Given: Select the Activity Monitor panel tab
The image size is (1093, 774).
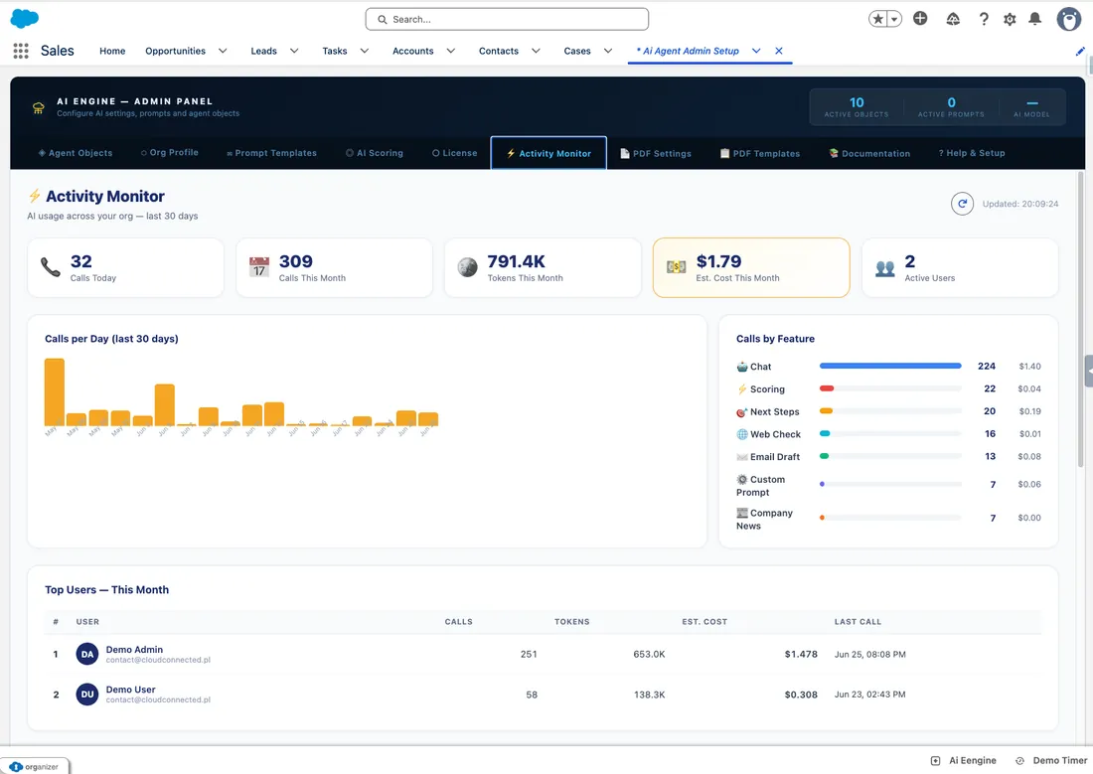Looking at the screenshot, I should pyautogui.click(x=548, y=153).
